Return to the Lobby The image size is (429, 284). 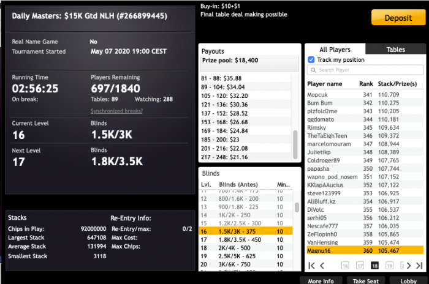point(408,281)
